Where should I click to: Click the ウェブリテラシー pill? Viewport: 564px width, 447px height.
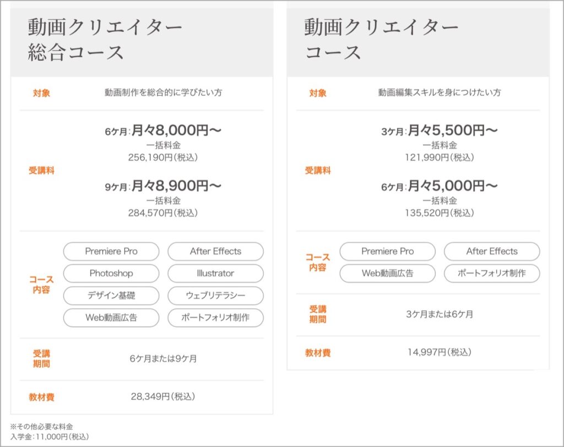[215, 296]
